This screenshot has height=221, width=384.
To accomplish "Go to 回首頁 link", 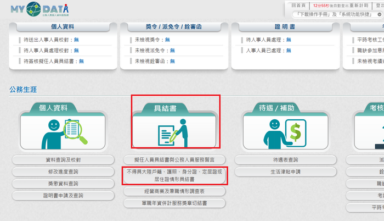I will tap(298, 5).
